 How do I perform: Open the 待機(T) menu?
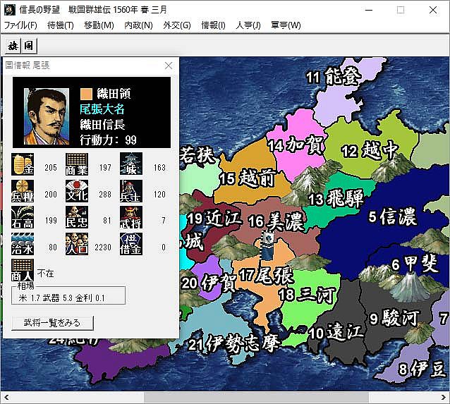point(61,25)
